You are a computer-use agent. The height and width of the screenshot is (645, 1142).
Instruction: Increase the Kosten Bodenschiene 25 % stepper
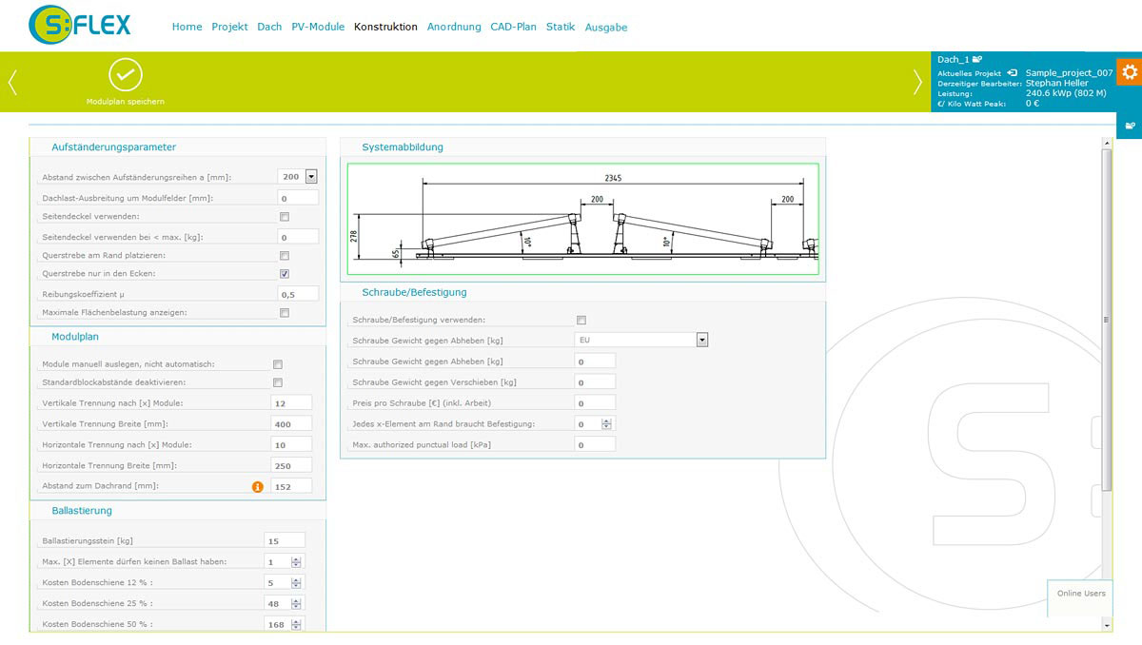point(297,600)
